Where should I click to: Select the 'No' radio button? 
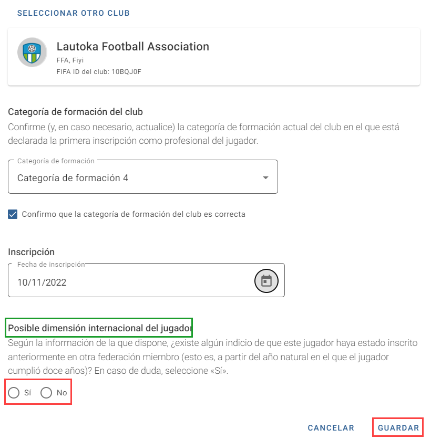(x=46, y=393)
